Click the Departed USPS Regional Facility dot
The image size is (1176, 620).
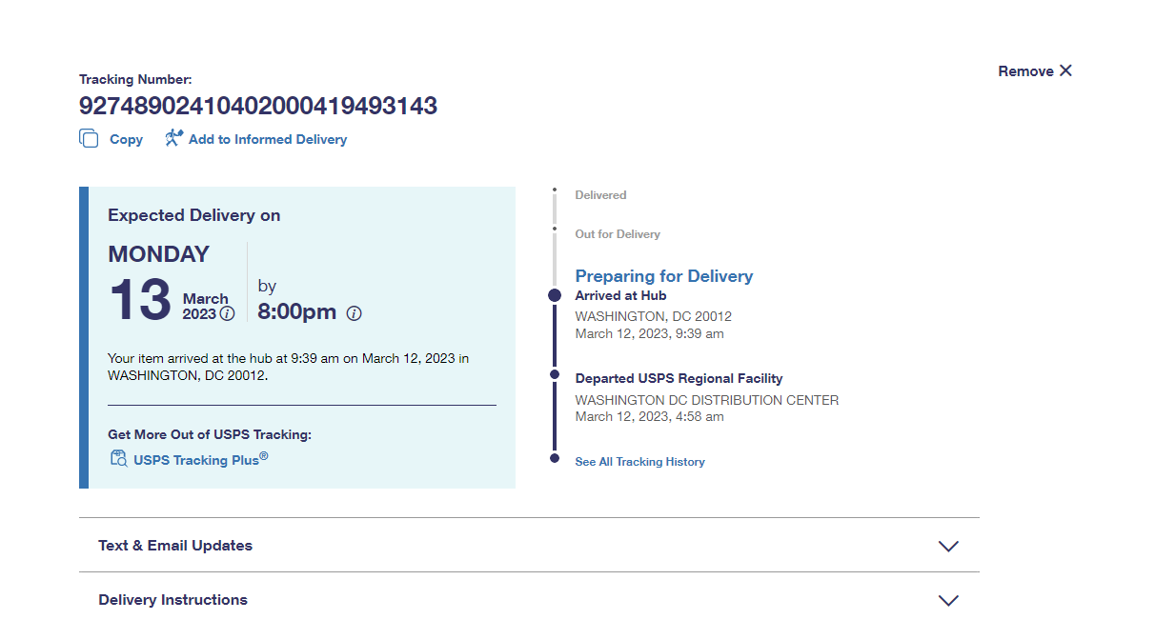pos(555,375)
